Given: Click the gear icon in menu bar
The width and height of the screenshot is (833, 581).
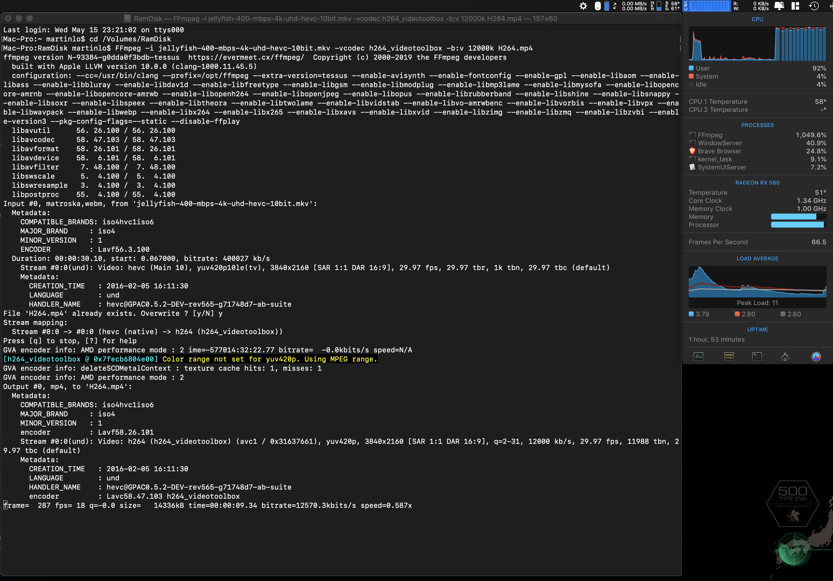Looking at the screenshot, I should (x=583, y=6).
